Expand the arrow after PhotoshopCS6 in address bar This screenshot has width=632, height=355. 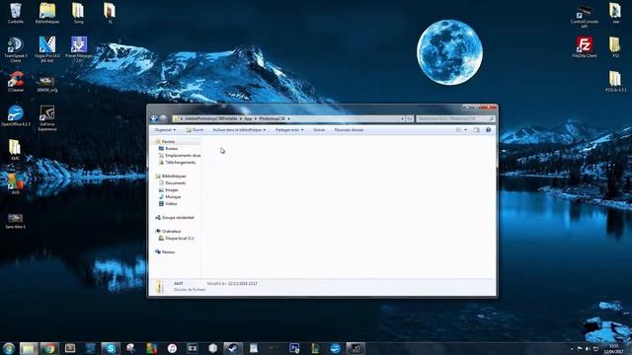click(x=288, y=118)
